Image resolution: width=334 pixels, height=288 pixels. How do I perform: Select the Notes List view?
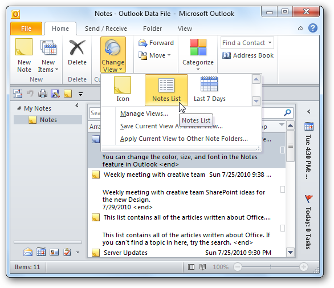point(166,90)
